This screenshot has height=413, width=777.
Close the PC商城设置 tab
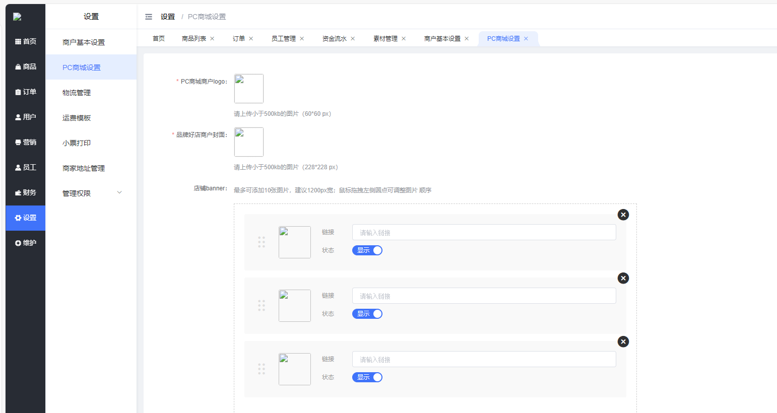[526, 39]
